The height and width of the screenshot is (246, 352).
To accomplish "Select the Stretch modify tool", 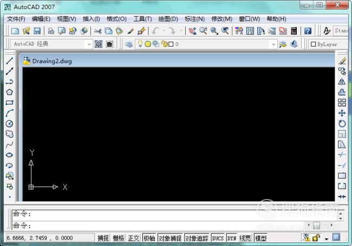I will click(x=342, y=144).
